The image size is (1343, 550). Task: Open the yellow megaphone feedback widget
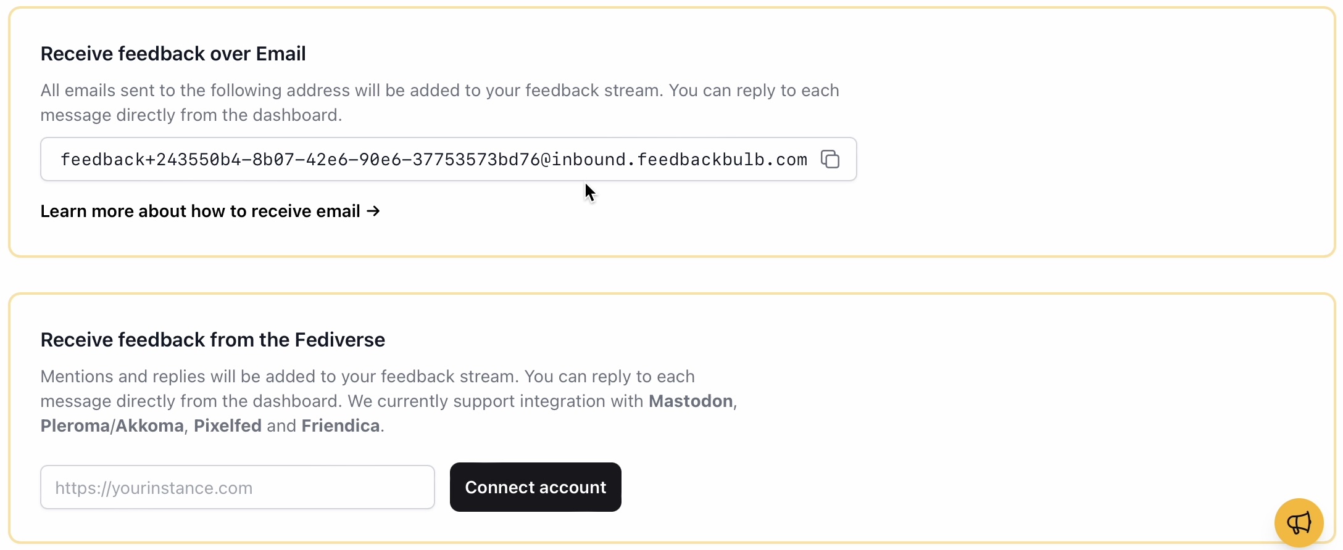pos(1299,523)
